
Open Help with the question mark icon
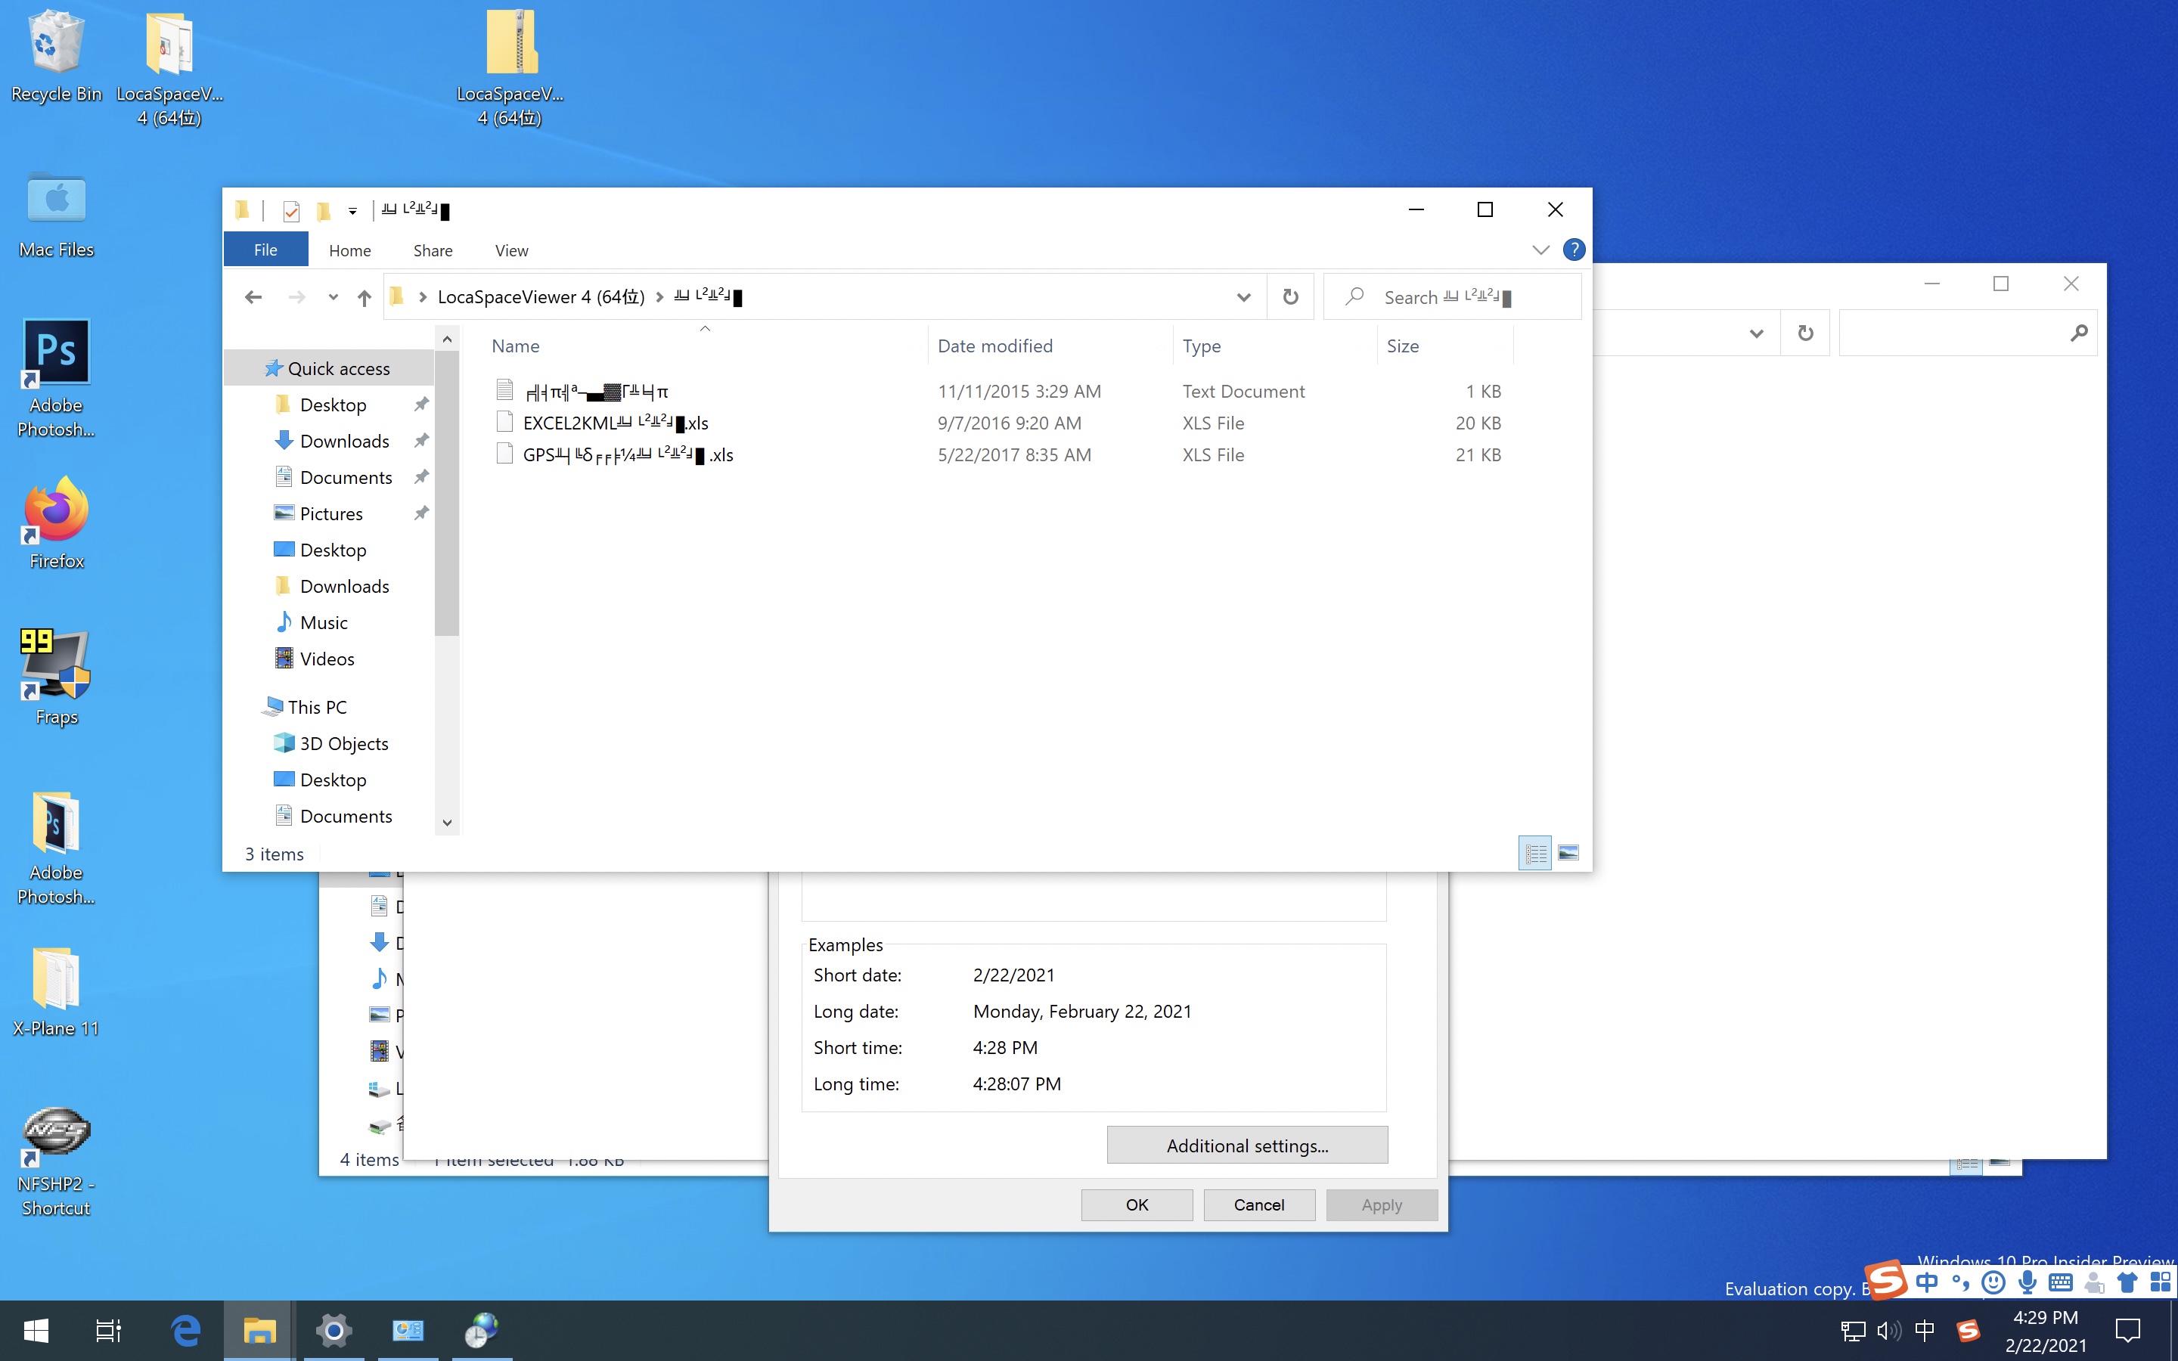tap(1573, 250)
